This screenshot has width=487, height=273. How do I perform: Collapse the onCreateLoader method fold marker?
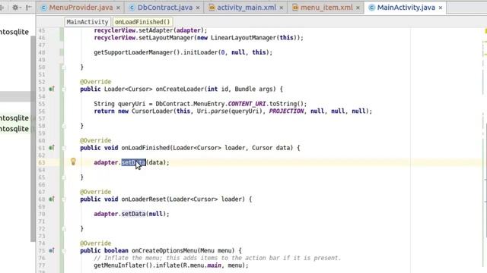(64, 89)
